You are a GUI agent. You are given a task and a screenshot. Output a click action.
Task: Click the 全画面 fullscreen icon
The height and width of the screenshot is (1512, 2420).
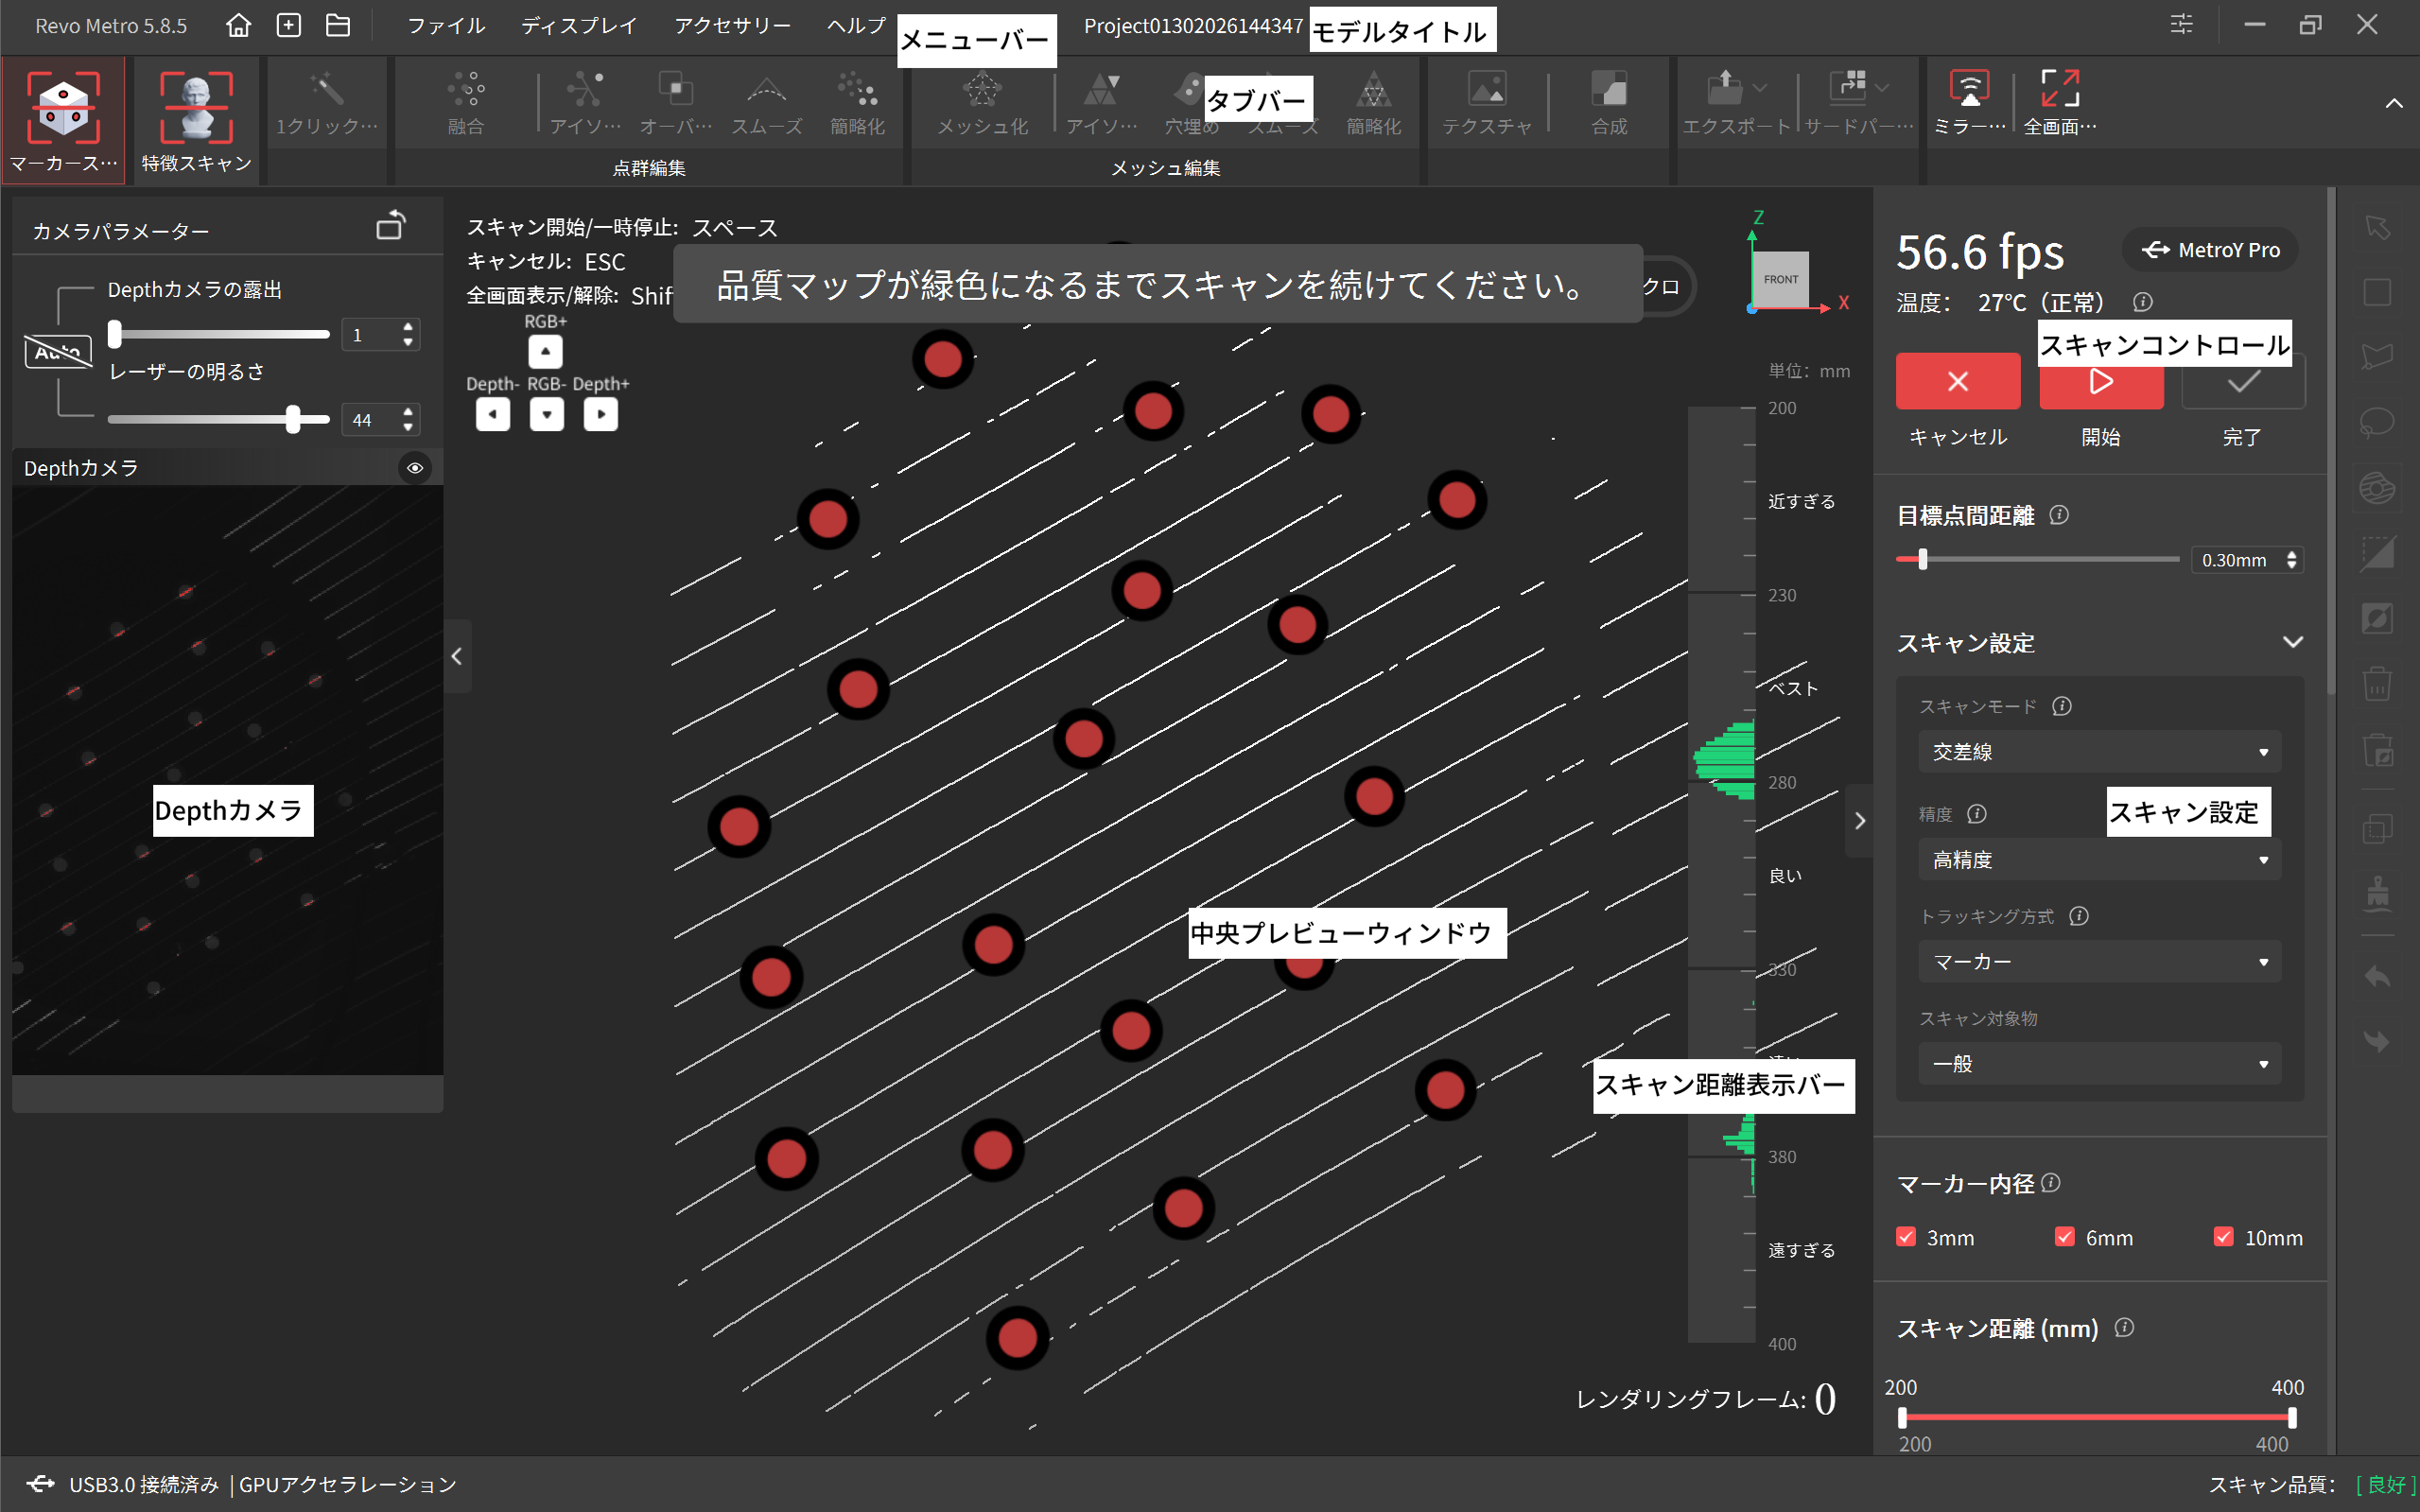(2060, 90)
